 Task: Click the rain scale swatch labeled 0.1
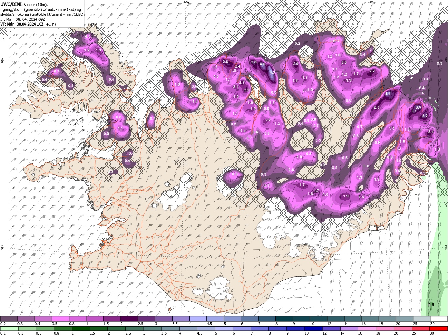tap(9, 329)
